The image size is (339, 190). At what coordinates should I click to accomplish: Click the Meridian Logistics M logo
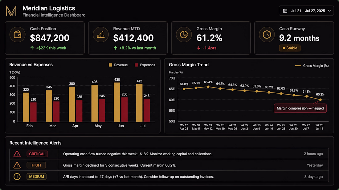[11, 11]
